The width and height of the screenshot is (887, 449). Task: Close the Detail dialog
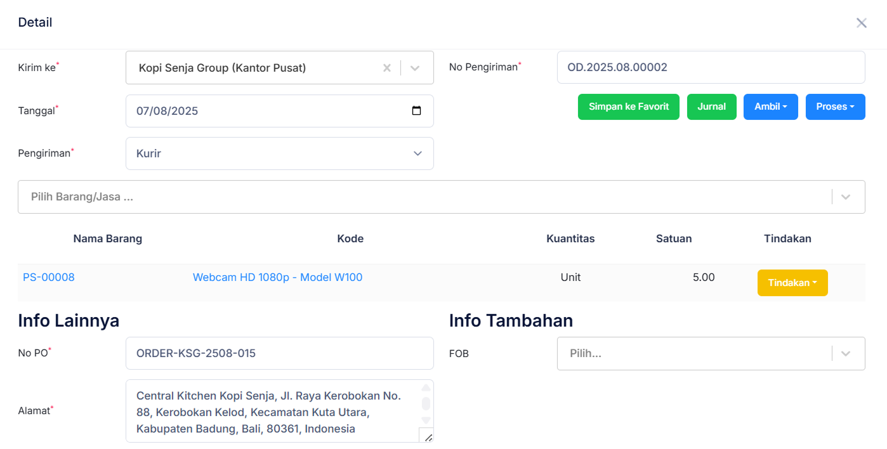click(862, 22)
